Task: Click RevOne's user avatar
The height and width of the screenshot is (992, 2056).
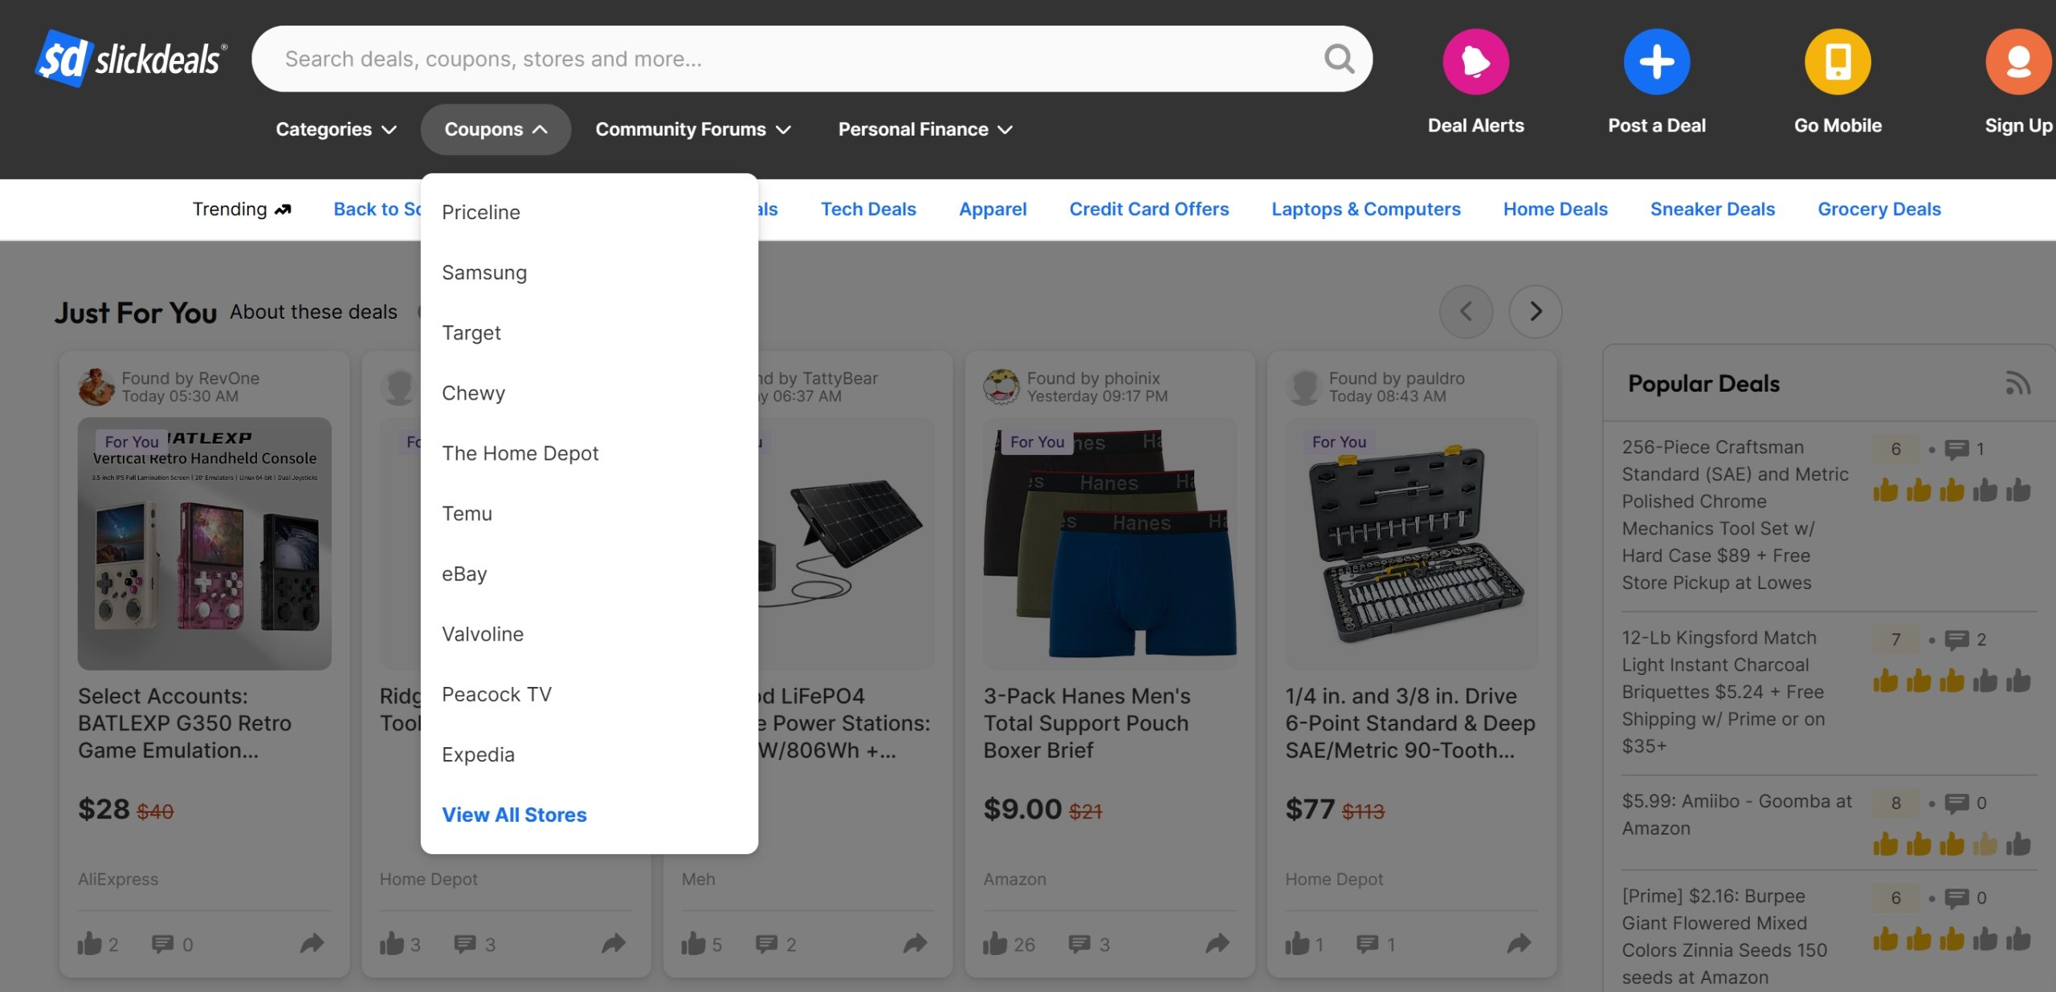Action: point(96,387)
